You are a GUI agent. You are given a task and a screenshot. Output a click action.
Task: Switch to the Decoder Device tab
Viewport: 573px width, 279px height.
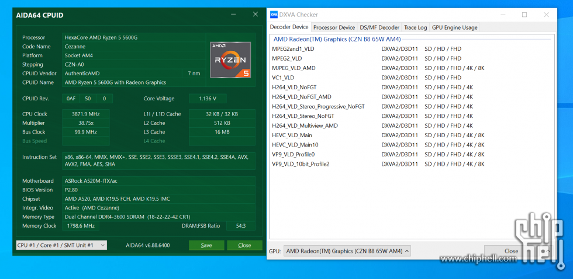coord(289,27)
